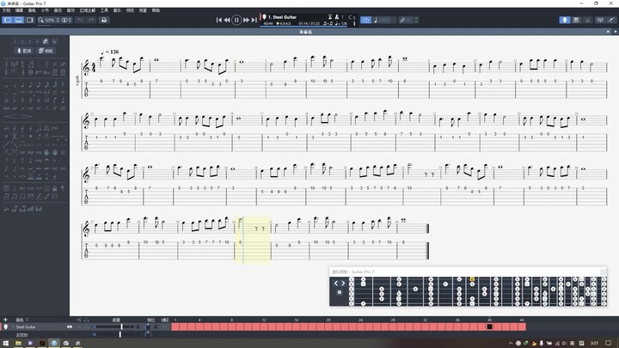Open the 文档 menu
Viewport: 619px width, 348px height.
point(6,10)
